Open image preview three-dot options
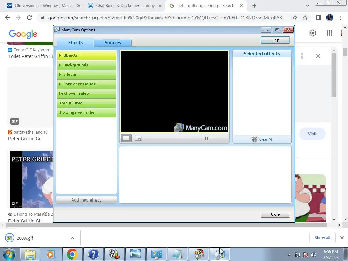348x261 pixels. (302, 56)
